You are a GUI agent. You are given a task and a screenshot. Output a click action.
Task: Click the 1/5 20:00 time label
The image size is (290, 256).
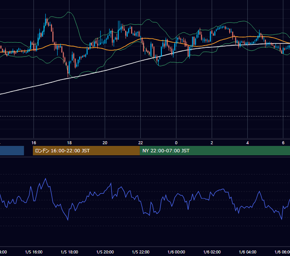[x=105, y=252]
